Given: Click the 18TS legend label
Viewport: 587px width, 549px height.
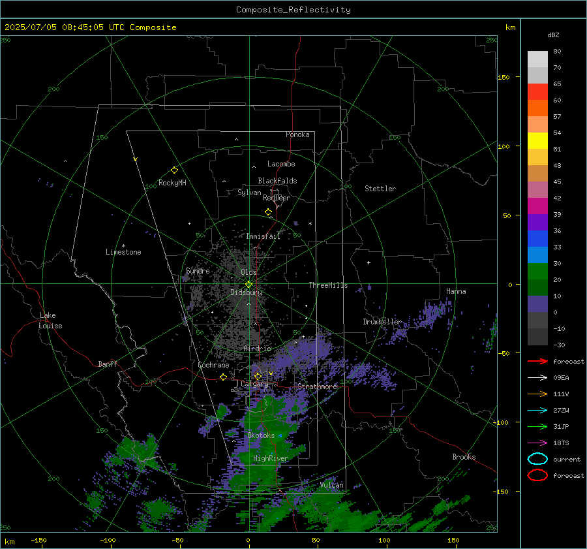Looking at the screenshot, I should coord(561,443).
